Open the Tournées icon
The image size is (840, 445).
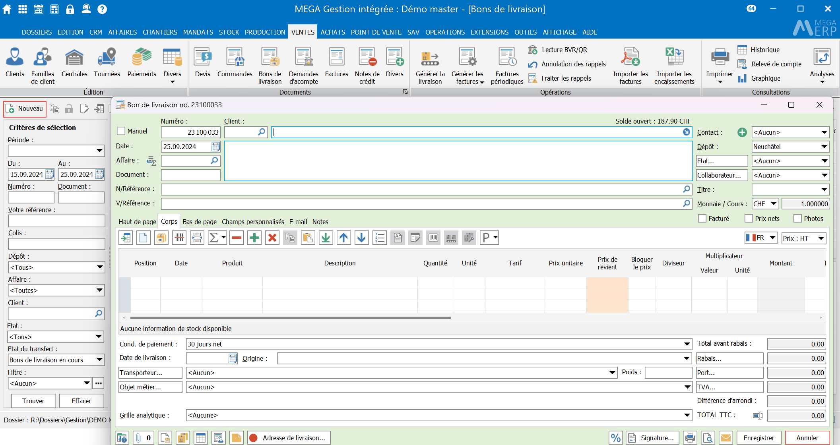point(107,62)
